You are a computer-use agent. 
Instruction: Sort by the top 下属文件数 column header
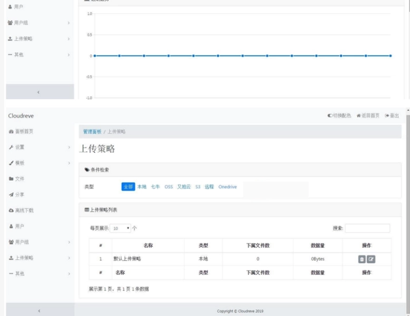[x=258, y=245]
